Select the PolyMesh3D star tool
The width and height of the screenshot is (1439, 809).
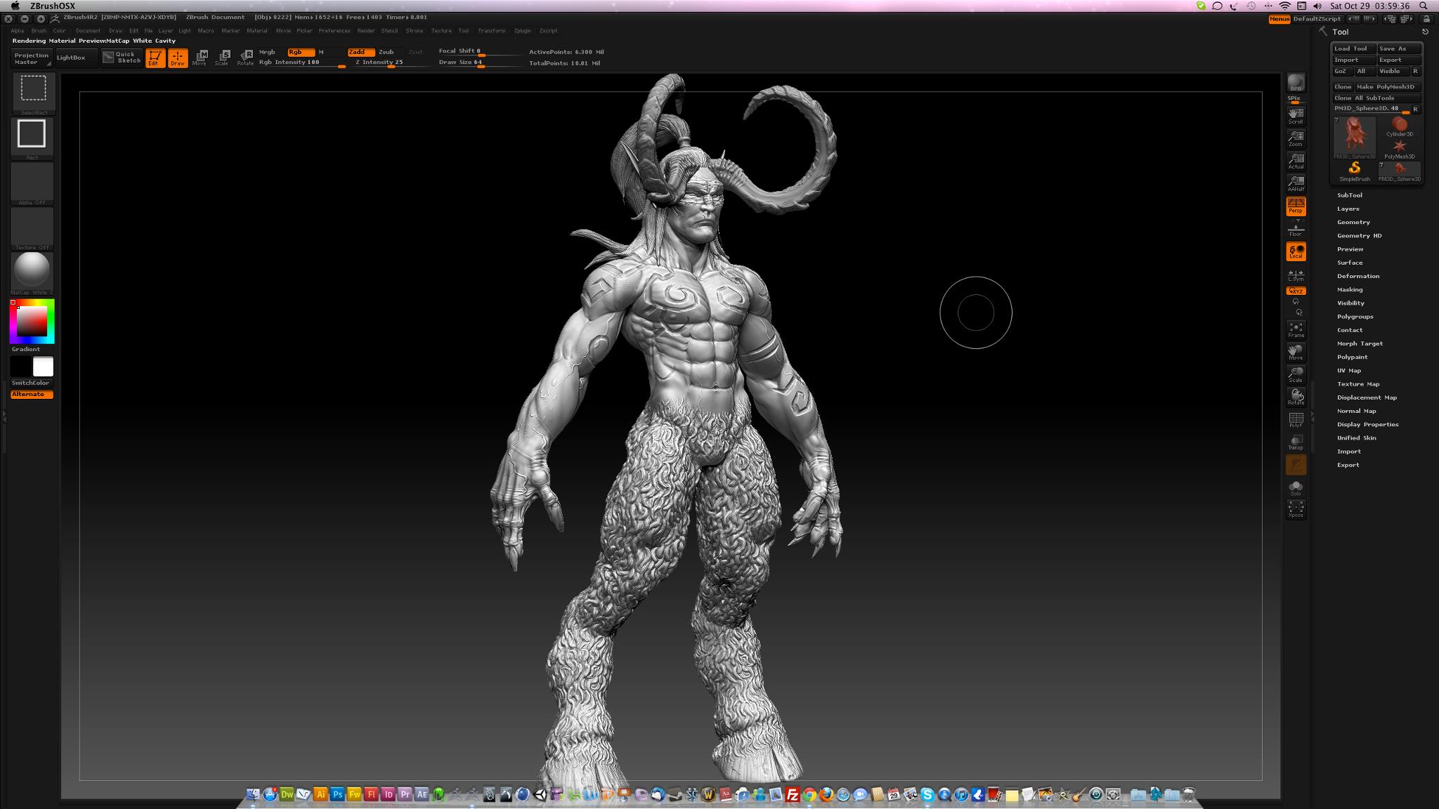tap(1400, 149)
